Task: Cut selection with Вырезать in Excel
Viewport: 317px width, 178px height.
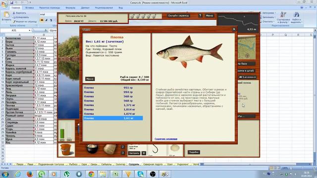Action: point(19,13)
